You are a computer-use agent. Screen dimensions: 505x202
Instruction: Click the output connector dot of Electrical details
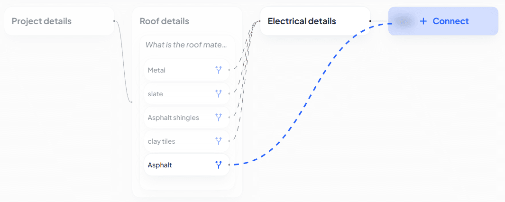pos(370,21)
